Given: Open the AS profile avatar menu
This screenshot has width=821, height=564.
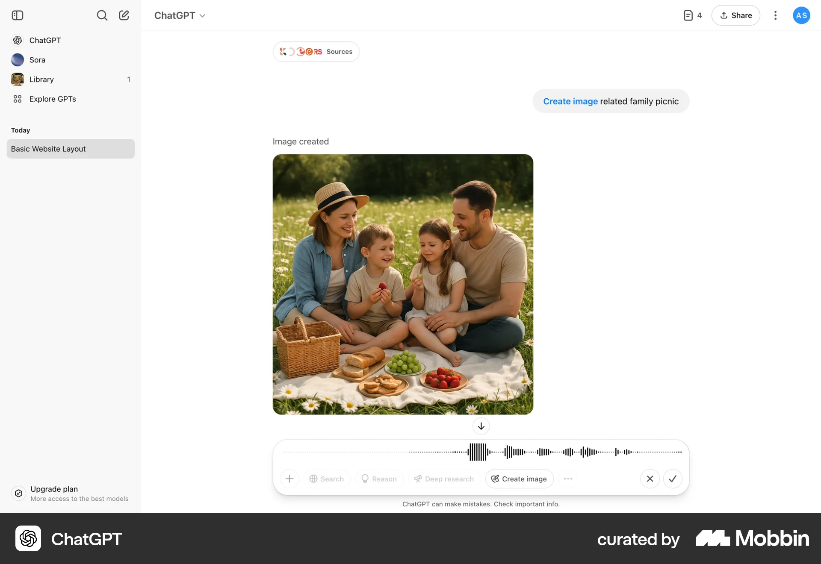Looking at the screenshot, I should [x=801, y=15].
